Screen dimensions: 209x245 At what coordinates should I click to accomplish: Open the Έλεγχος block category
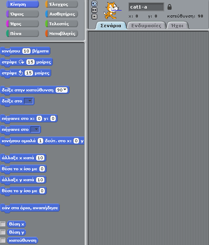click(x=61, y=4)
